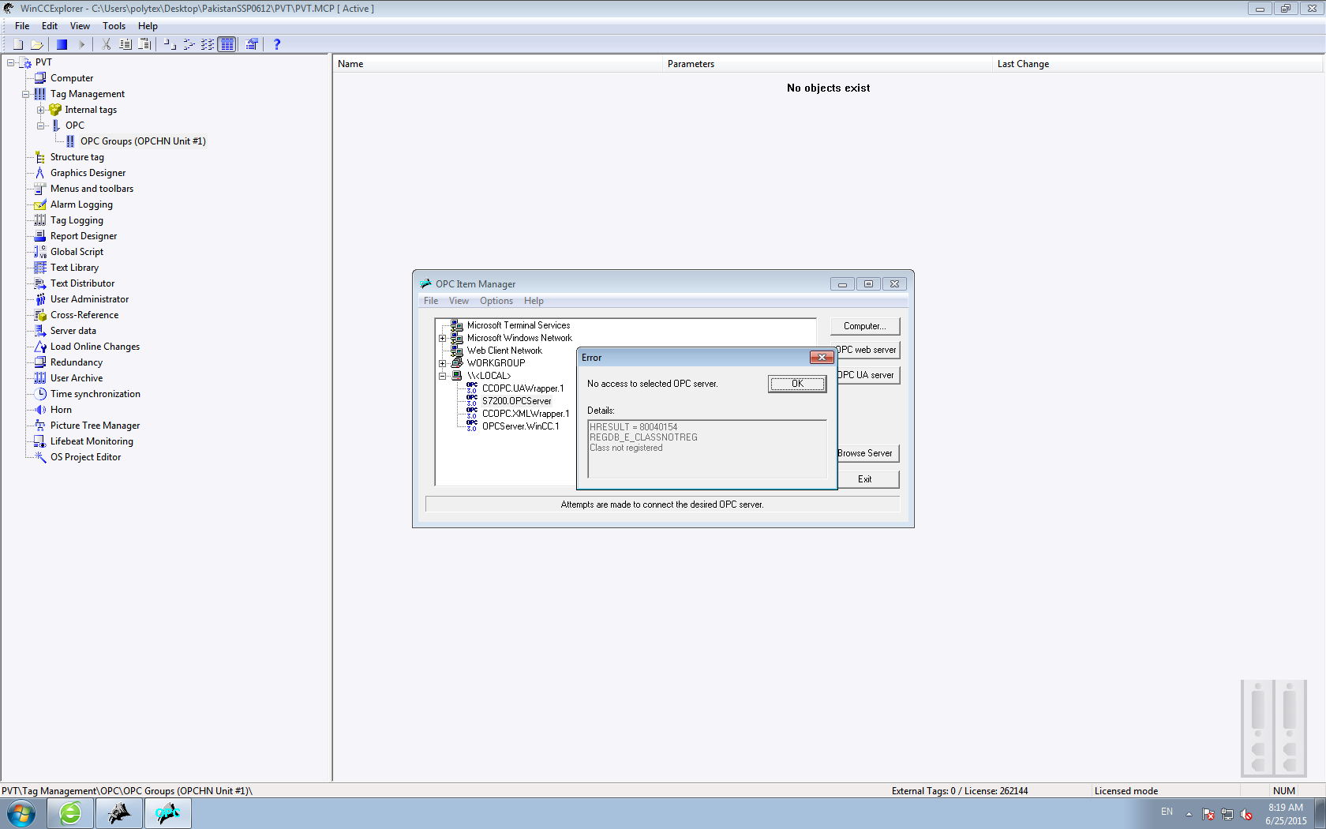Click the blue question mark Help icon
Viewport: 1326px width, 829px height.
[x=276, y=45]
